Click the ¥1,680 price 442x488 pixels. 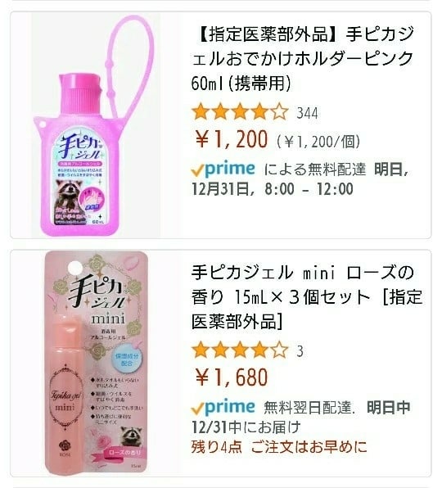pyautogui.click(x=232, y=377)
